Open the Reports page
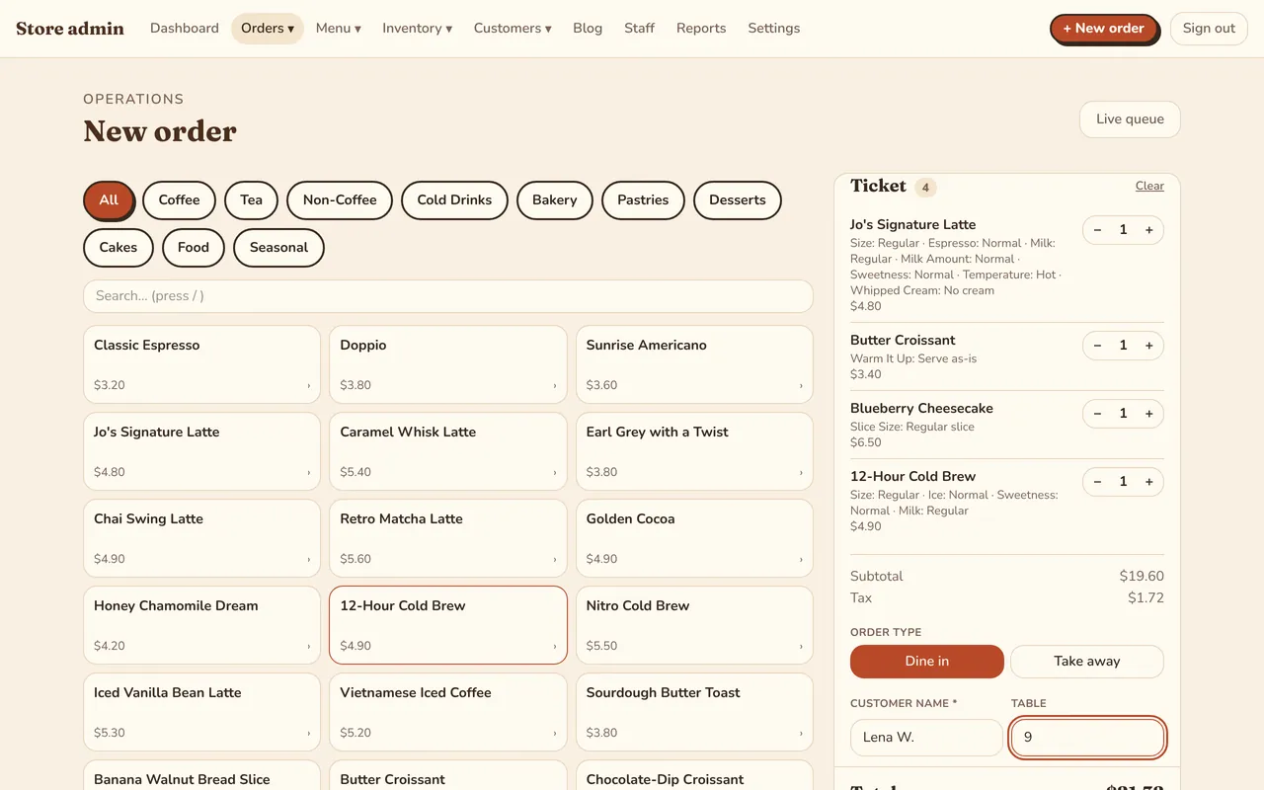 pyautogui.click(x=701, y=29)
